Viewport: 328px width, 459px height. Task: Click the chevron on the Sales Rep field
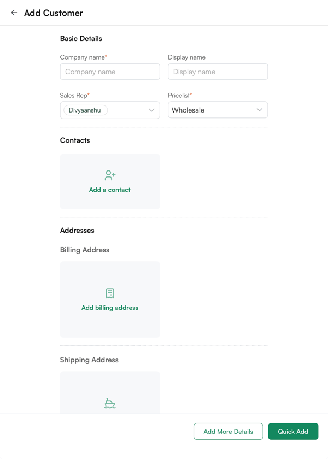(151, 110)
